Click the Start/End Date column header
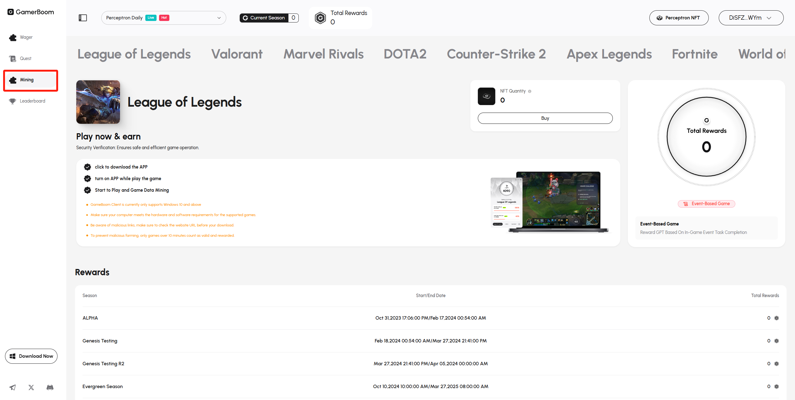795x400 pixels. pyautogui.click(x=431, y=296)
